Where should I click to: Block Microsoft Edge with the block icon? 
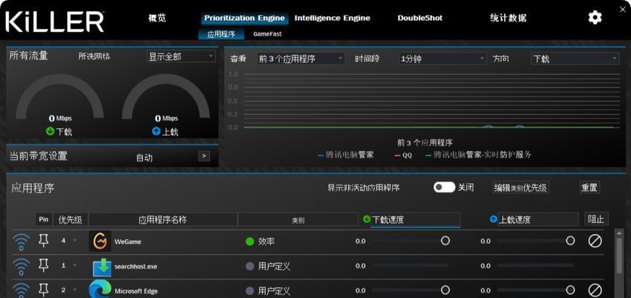pos(595,290)
